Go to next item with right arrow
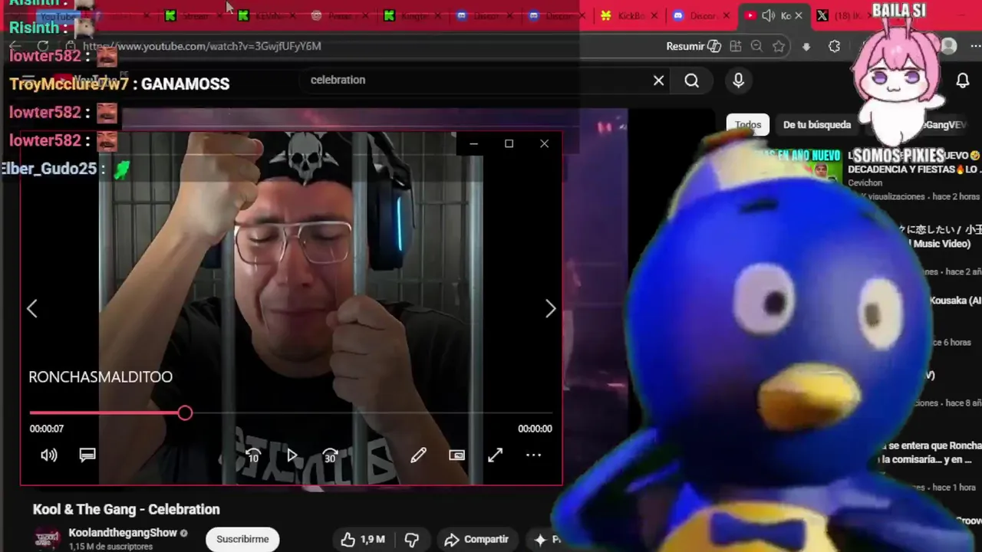 click(x=550, y=308)
